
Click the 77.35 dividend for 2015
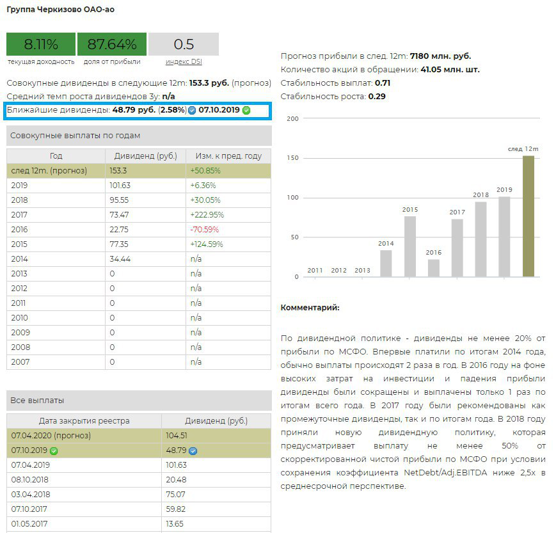point(119,244)
